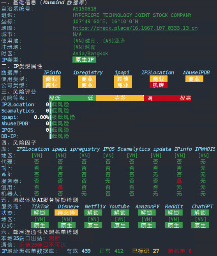Image resolution: width=217 pixels, height=256 pixels.
Task: Click red 是 in 服务器 row under IPinfo
Action: (x=179, y=181)
